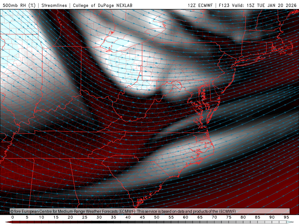
Task: Click "Valid: 15Z TUE JAN 20 2026" text
Action: click(x=264, y=5)
